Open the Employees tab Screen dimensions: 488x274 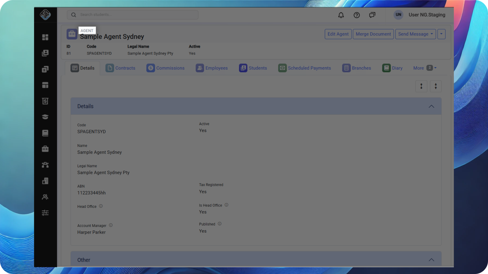point(212,68)
